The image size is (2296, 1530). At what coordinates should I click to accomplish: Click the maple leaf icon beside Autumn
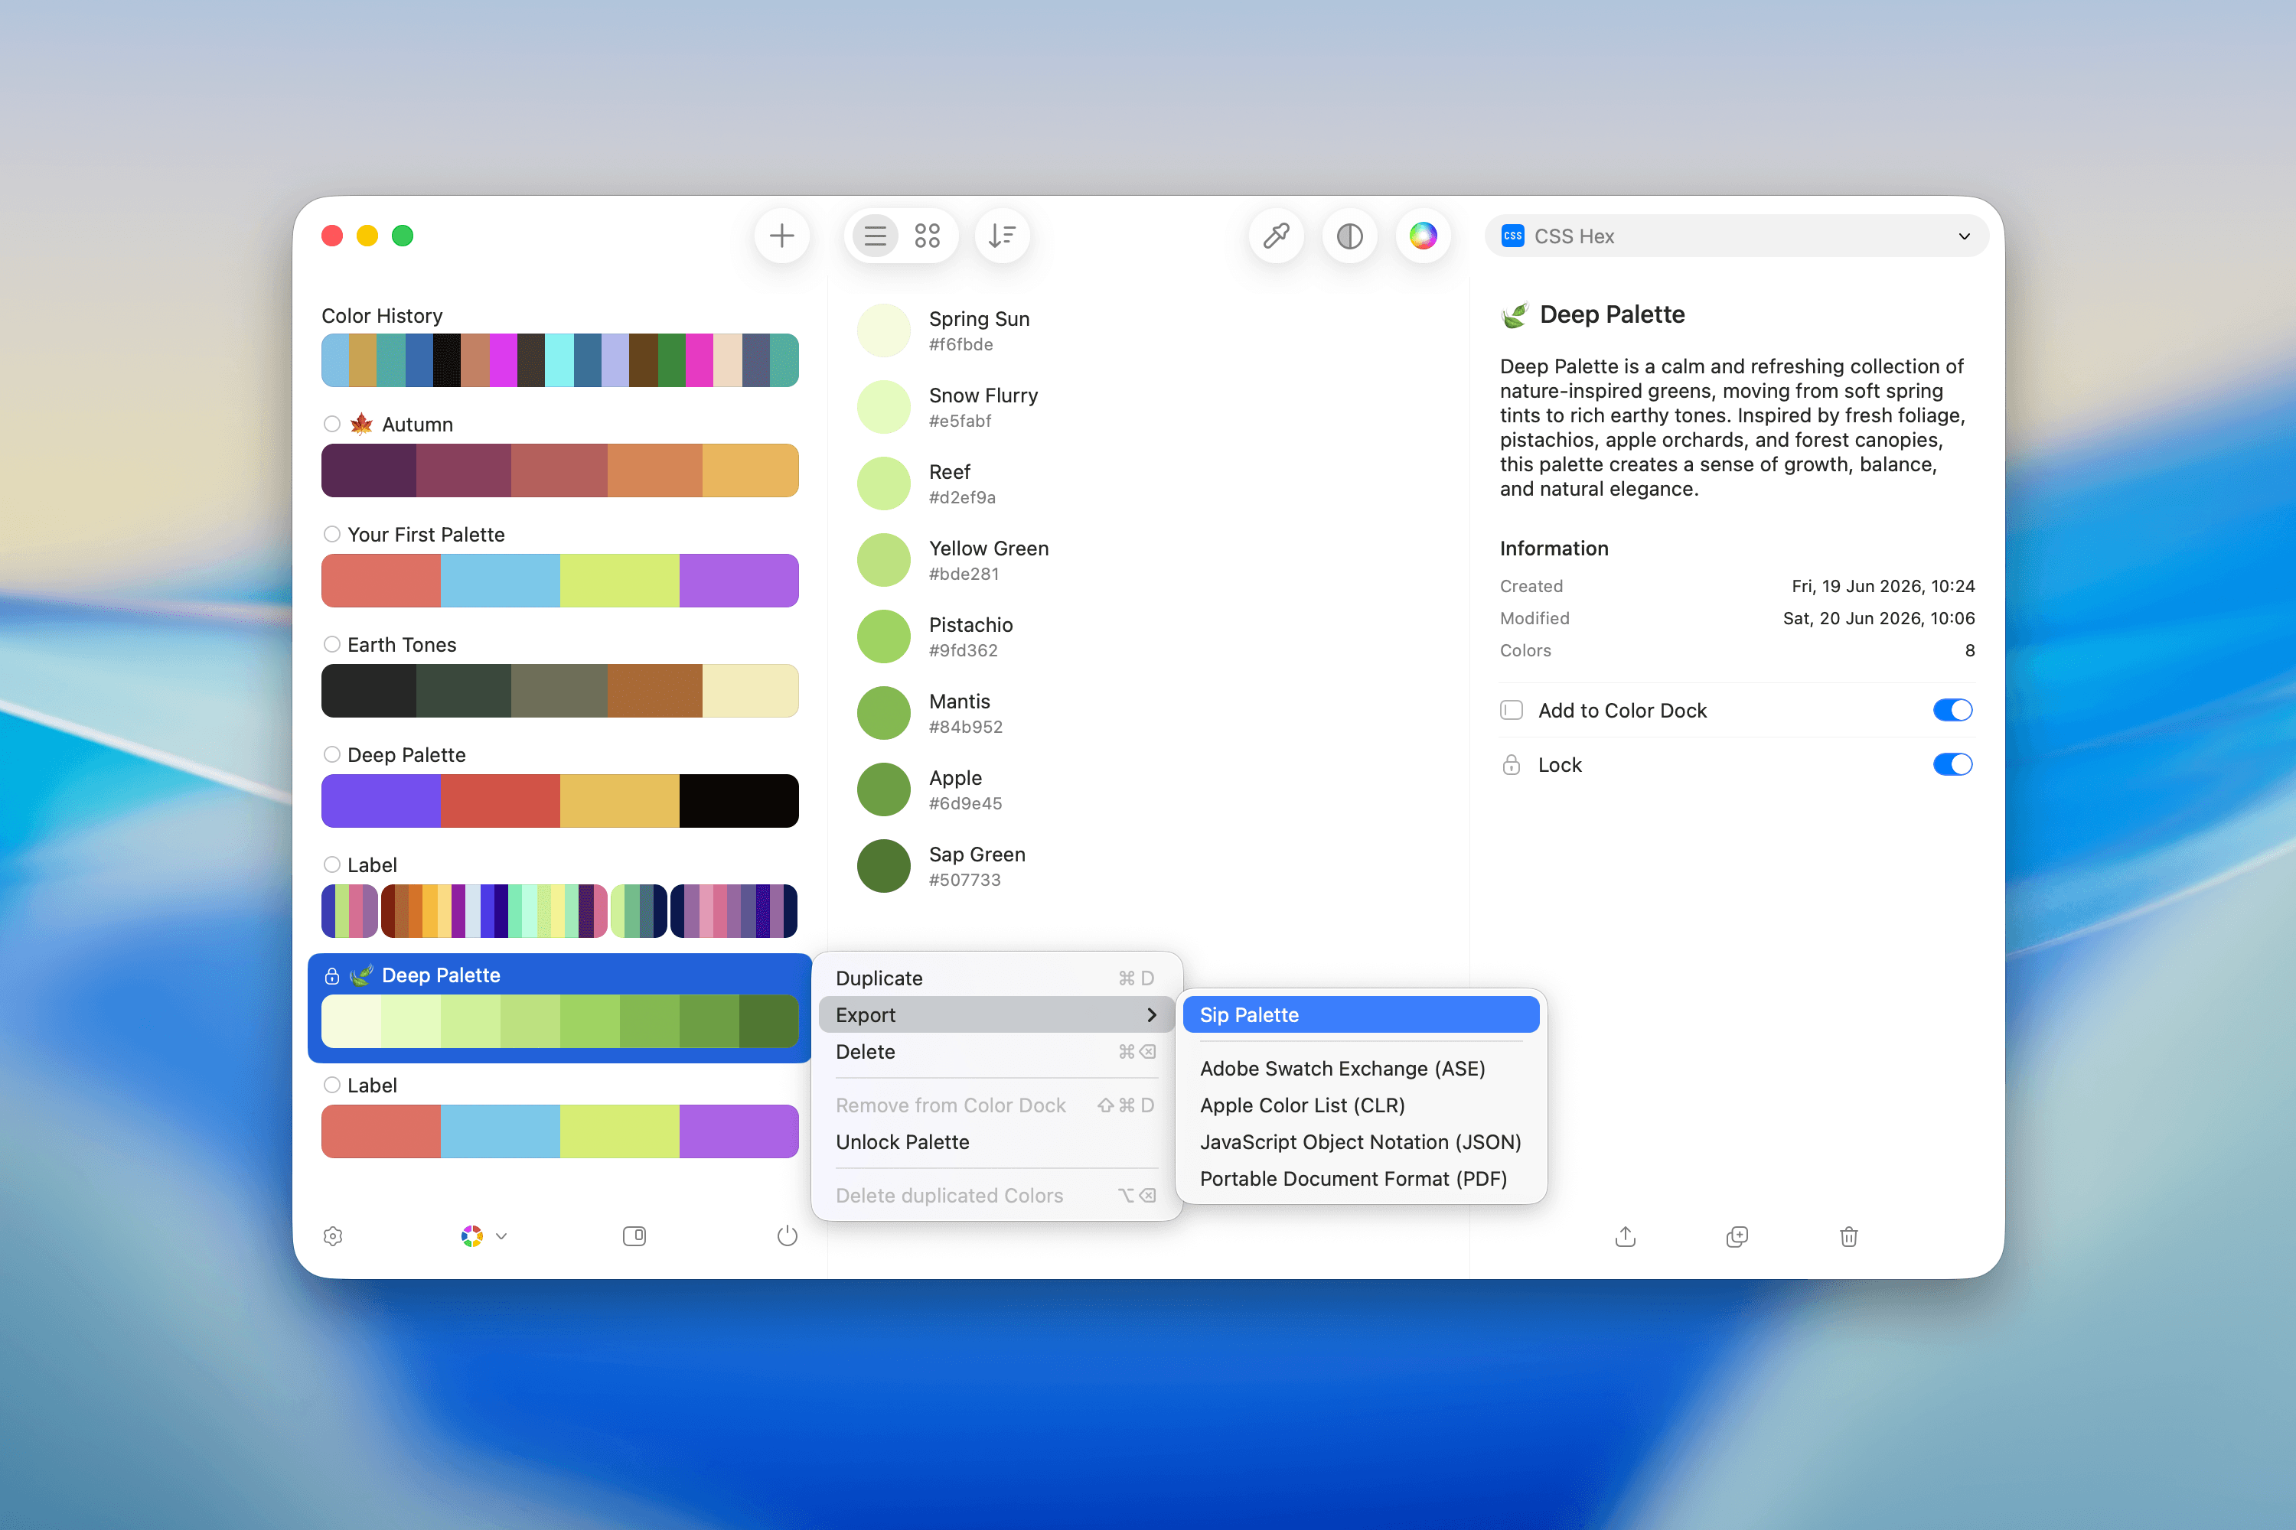(x=361, y=424)
